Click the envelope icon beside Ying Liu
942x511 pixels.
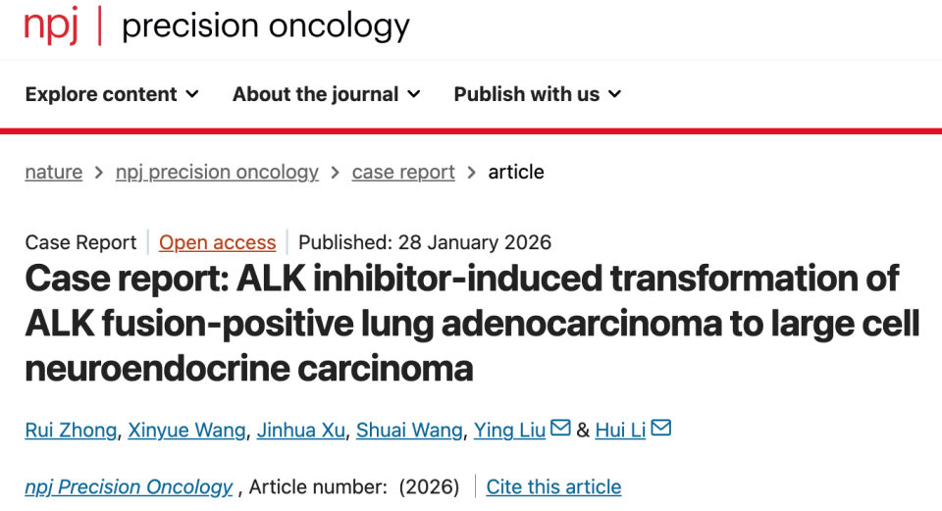pyautogui.click(x=560, y=429)
